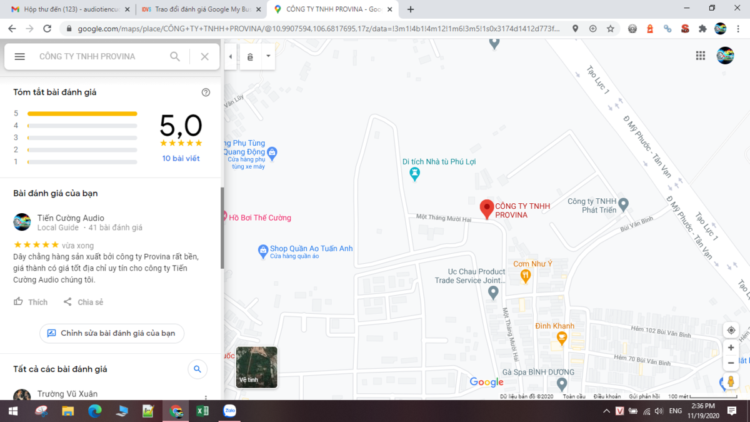Viewport: 750px width, 422px height.
Task: Toggle the Vietnamese input tool ê
Action: [x=250, y=56]
